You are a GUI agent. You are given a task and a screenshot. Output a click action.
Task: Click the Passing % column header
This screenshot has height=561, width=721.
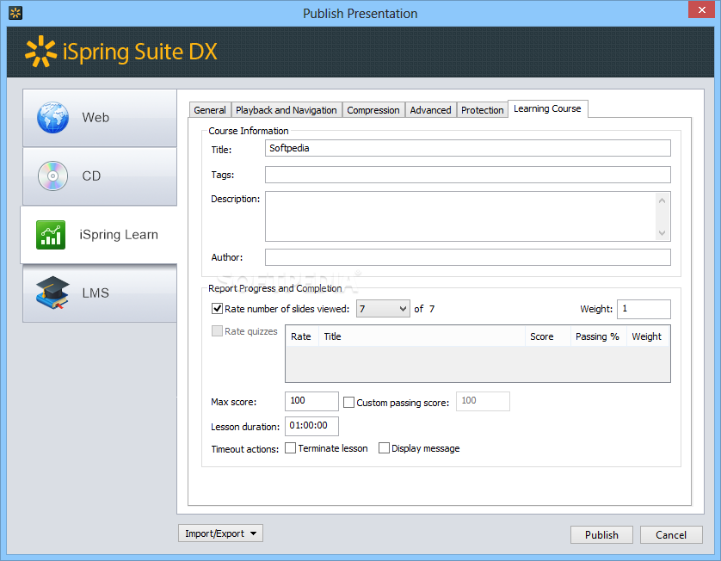coord(598,336)
